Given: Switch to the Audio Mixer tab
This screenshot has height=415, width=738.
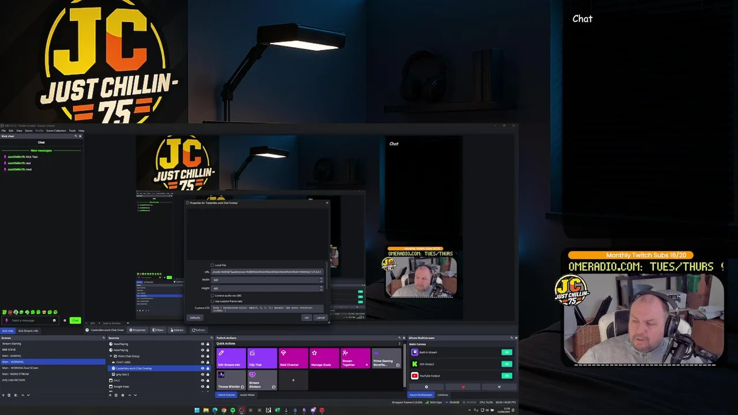Looking at the screenshot, I should [x=247, y=395].
